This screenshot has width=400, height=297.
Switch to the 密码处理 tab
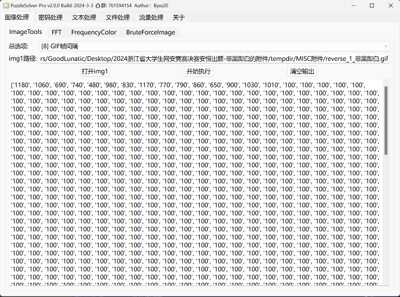click(50, 17)
